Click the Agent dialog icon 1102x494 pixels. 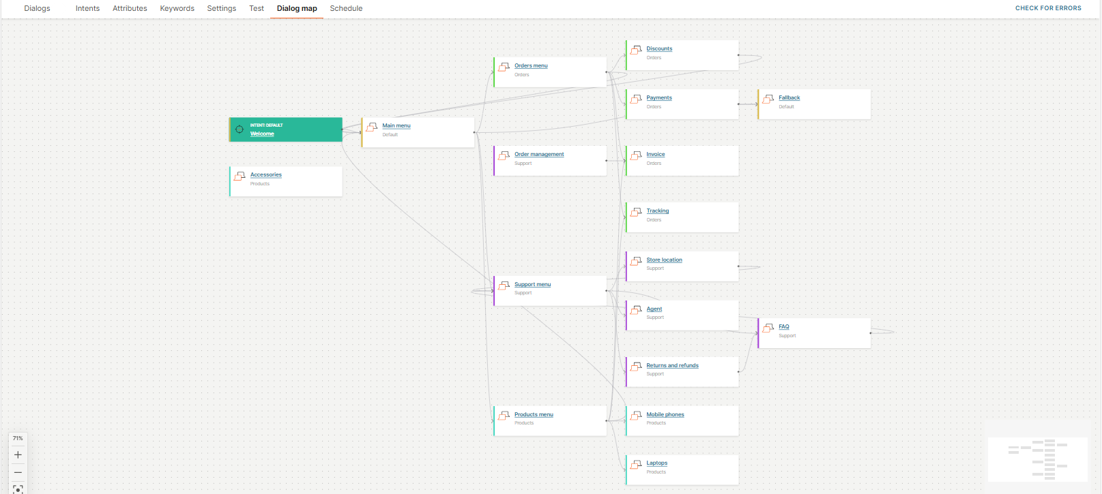pyautogui.click(x=636, y=310)
